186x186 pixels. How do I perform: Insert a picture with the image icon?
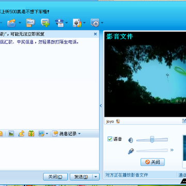click(11, 134)
